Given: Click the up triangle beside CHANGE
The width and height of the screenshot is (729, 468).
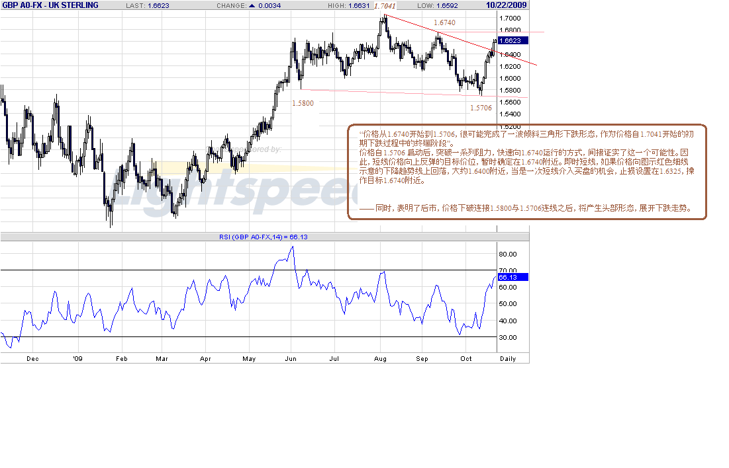Looking at the screenshot, I should pos(252,5).
